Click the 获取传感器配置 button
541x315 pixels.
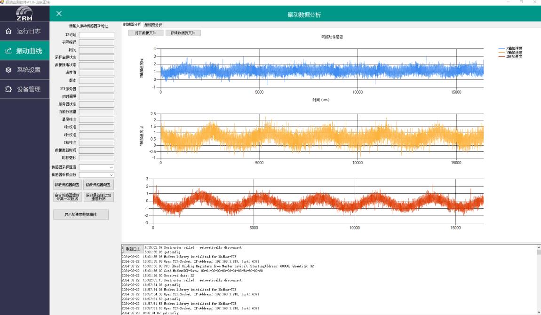67,185
